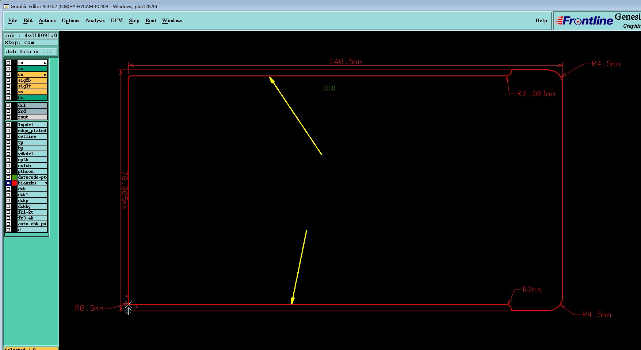Click the R2.001mm radius annotation
The image size is (641, 350).
coord(536,94)
